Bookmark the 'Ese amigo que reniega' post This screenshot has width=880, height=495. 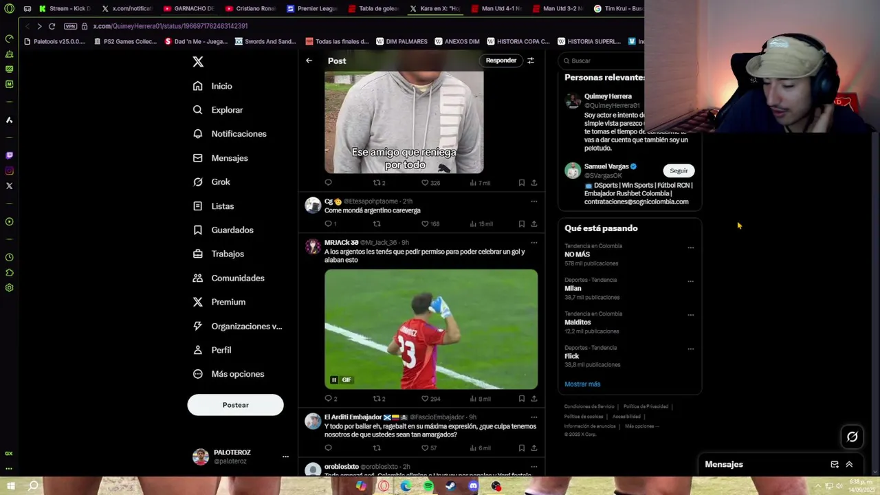521,183
